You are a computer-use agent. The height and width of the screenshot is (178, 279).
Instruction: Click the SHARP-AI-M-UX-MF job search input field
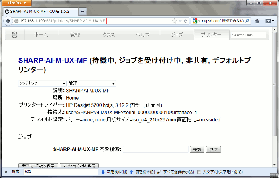coord(155,149)
